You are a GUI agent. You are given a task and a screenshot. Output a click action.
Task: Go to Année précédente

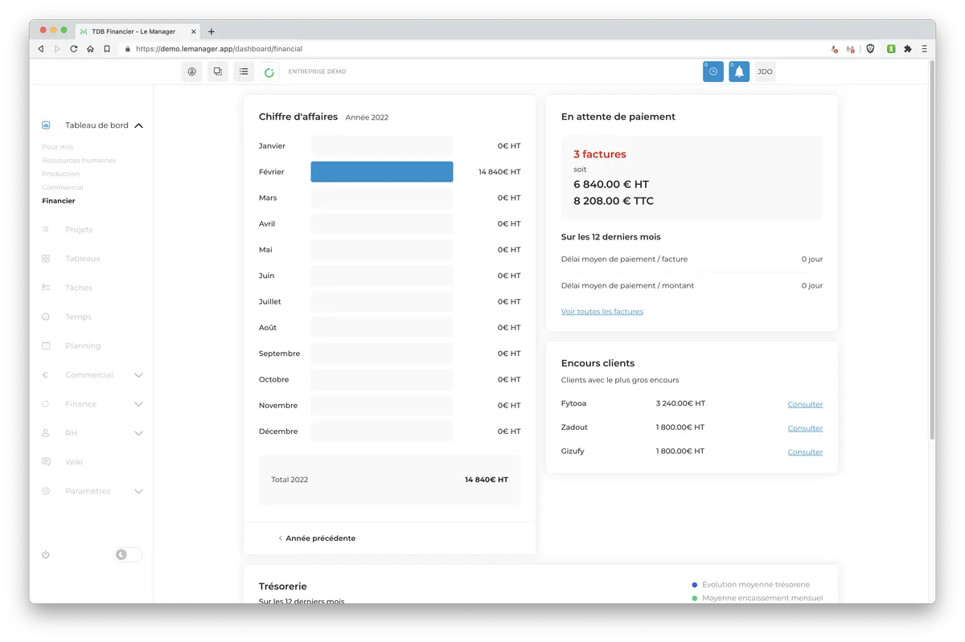pos(317,538)
